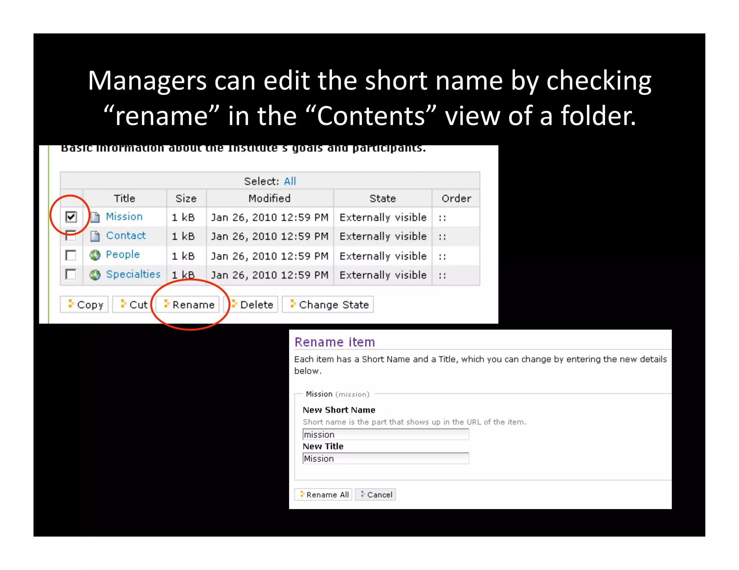Click the New Title label

tap(323, 446)
